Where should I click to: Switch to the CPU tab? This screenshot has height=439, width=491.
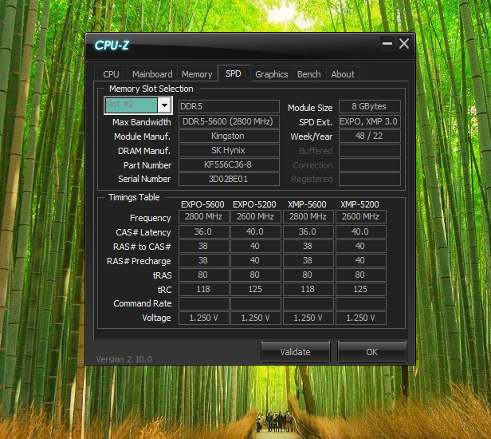point(111,74)
